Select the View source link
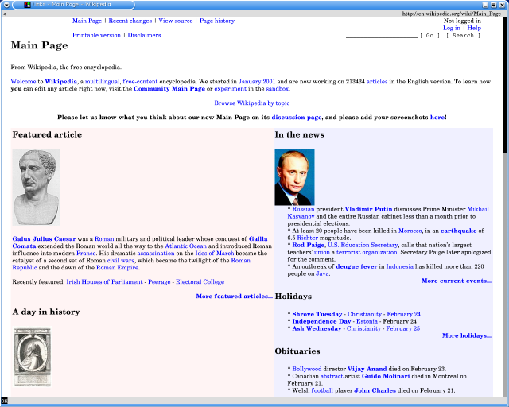 [175, 21]
